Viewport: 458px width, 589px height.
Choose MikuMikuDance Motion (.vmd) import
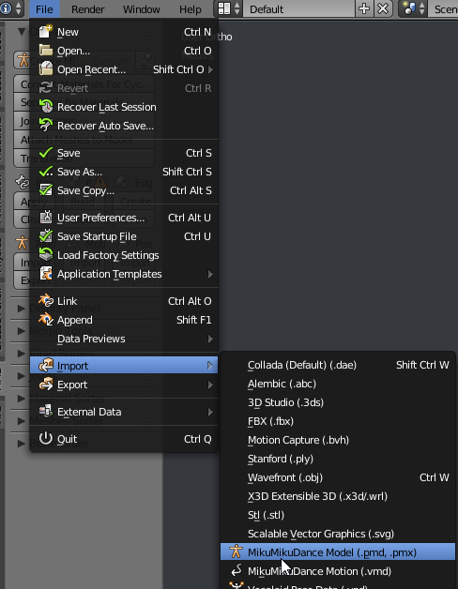338,571
